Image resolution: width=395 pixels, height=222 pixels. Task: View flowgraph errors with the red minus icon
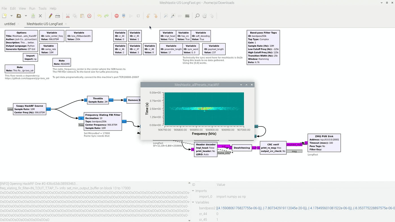pyautogui.click(x=117, y=16)
